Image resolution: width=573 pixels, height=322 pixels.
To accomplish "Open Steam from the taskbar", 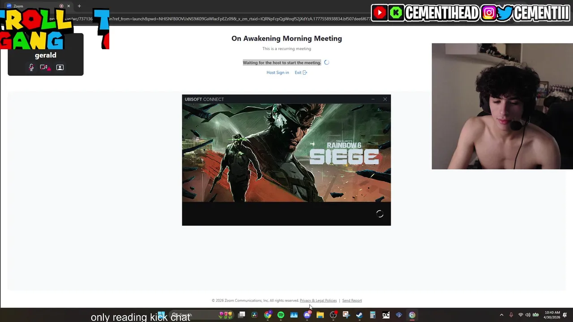I will tap(359, 315).
